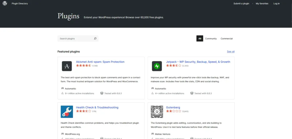Screen dimensions: 292x139
Task: Click Akismet description text
Action: (101, 80)
